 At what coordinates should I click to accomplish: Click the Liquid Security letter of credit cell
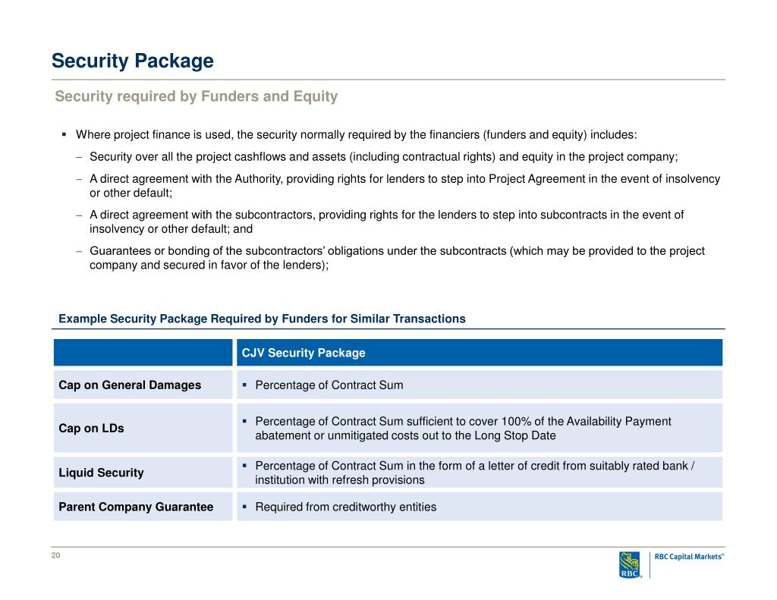coord(480,473)
